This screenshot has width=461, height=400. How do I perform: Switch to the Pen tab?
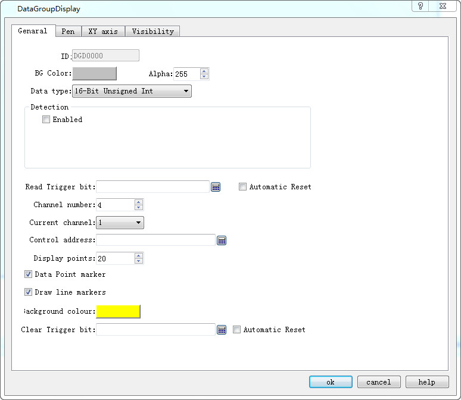pyautogui.click(x=68, y=31)
